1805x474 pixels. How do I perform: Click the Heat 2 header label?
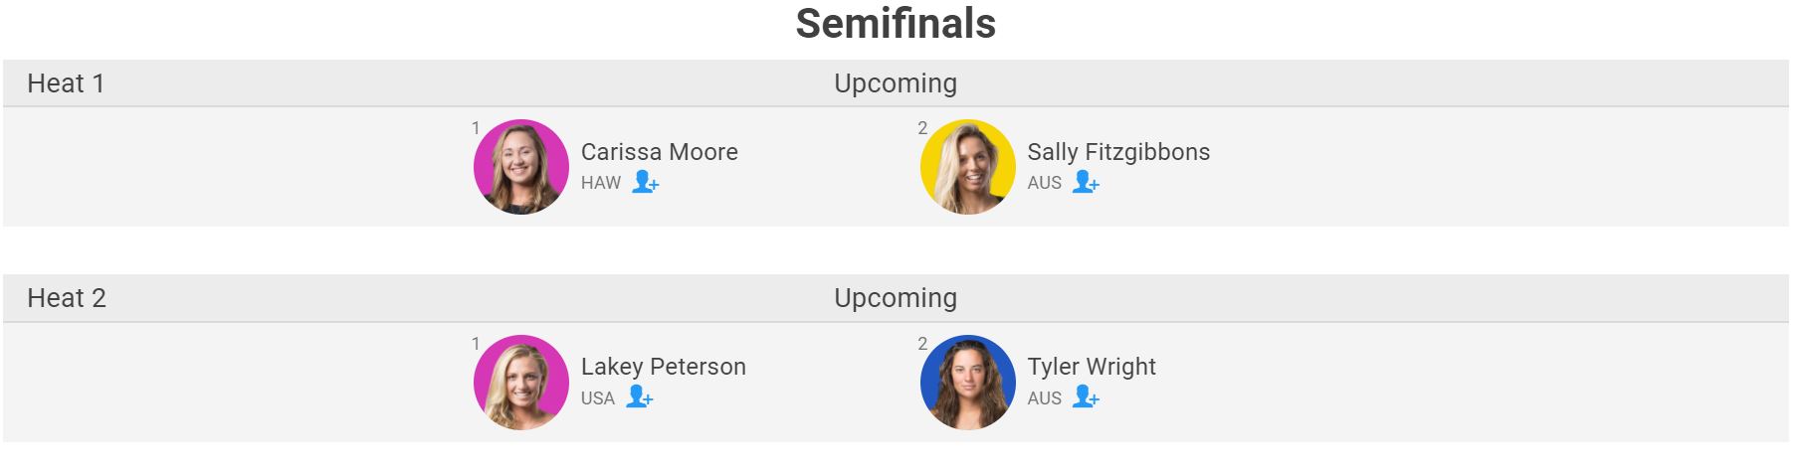pyautogui.click(x=67, y=298)
